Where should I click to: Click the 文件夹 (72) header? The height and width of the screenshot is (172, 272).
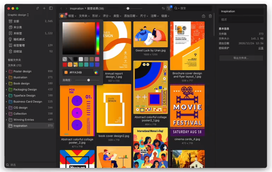(x=15, y=66)
